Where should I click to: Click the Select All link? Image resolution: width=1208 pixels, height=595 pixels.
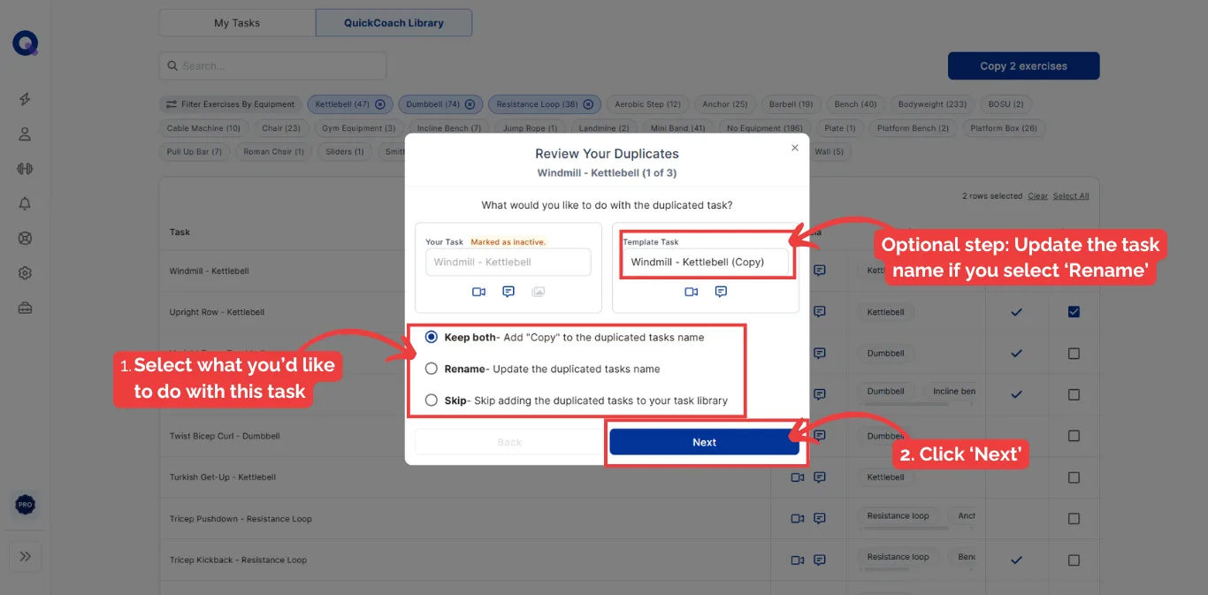pos(1071,196)
